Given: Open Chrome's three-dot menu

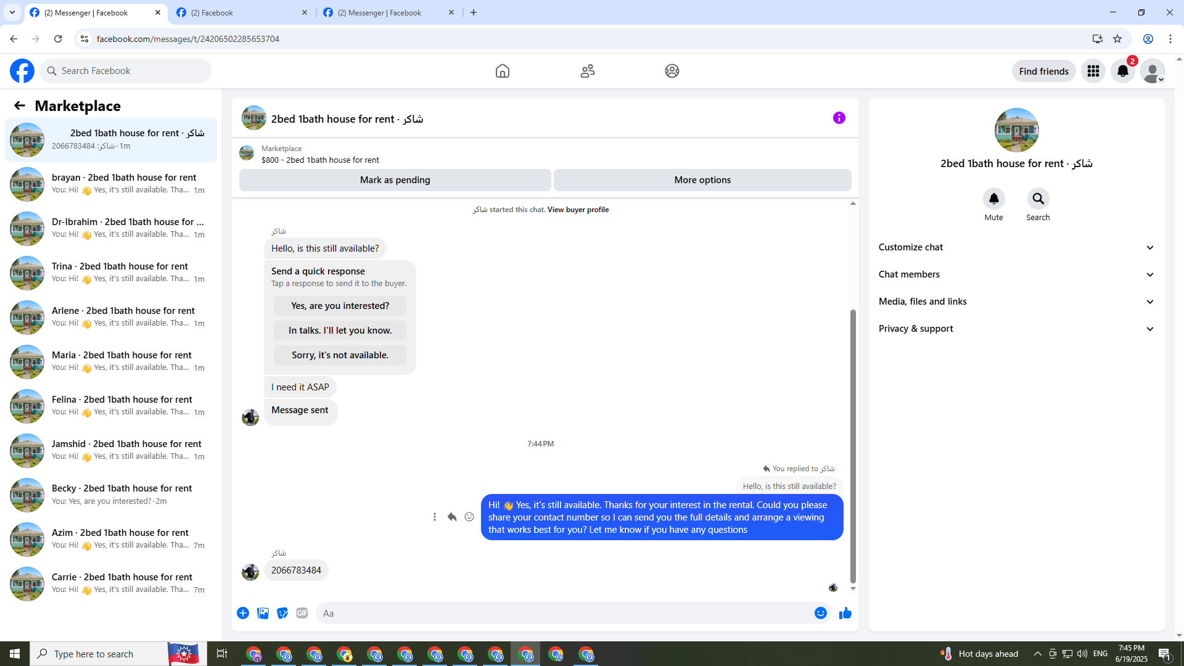Looking at the screenshot, I should pyautogui.click(x=1170, y=39).
